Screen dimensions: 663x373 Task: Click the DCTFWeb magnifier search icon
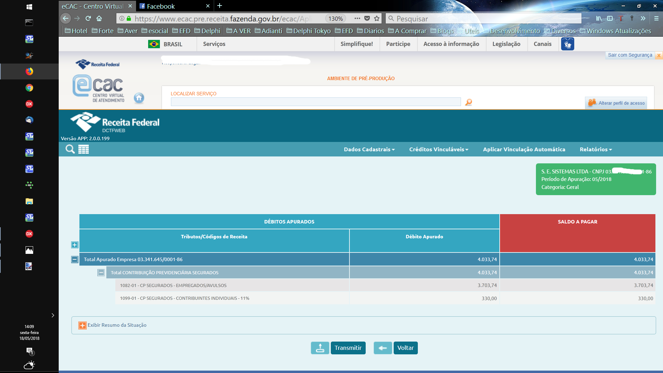point(70,149)
